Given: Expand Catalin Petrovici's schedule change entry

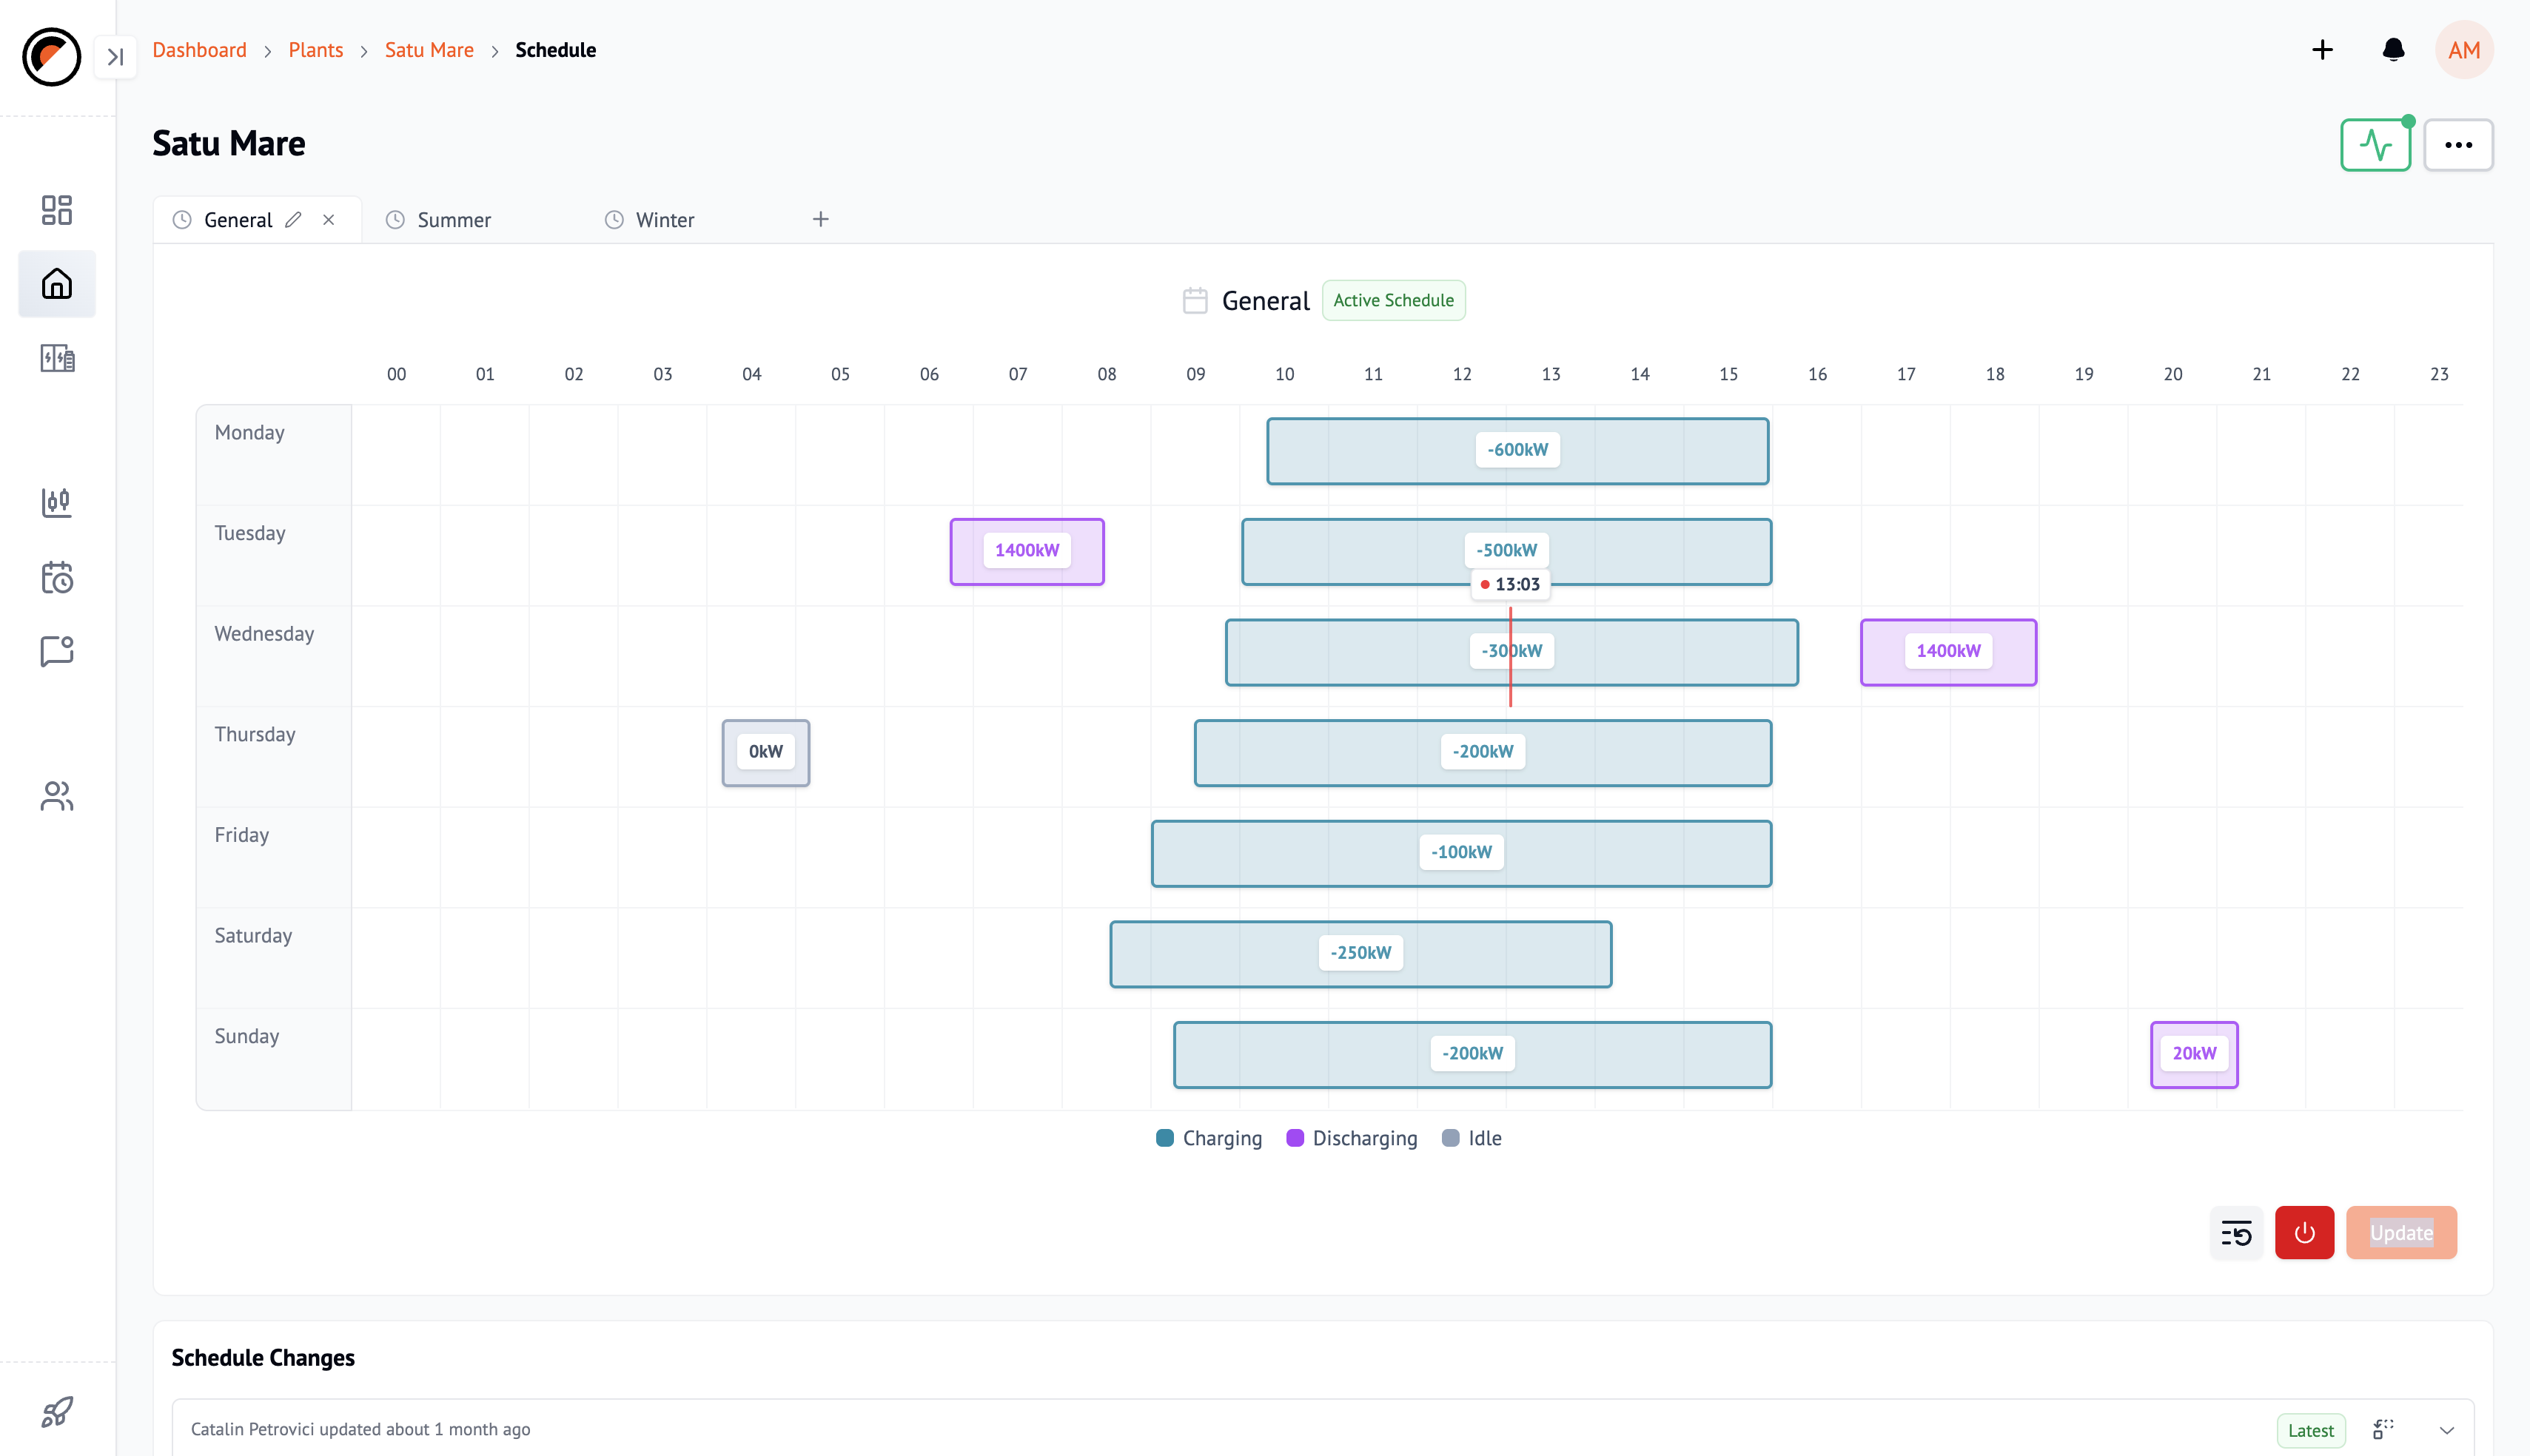Looking at the screenshot, I should 2447,1430.
